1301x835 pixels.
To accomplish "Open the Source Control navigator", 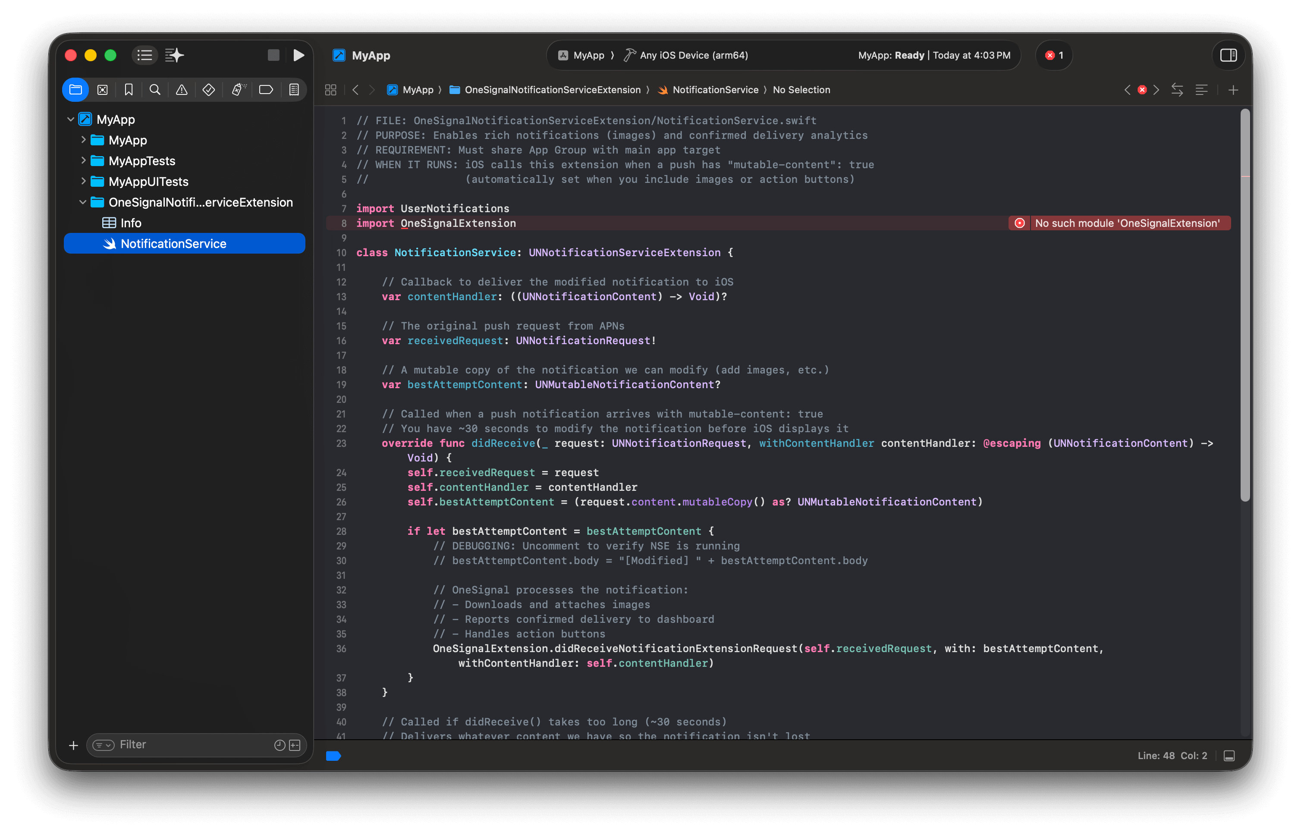I will 103,89.
